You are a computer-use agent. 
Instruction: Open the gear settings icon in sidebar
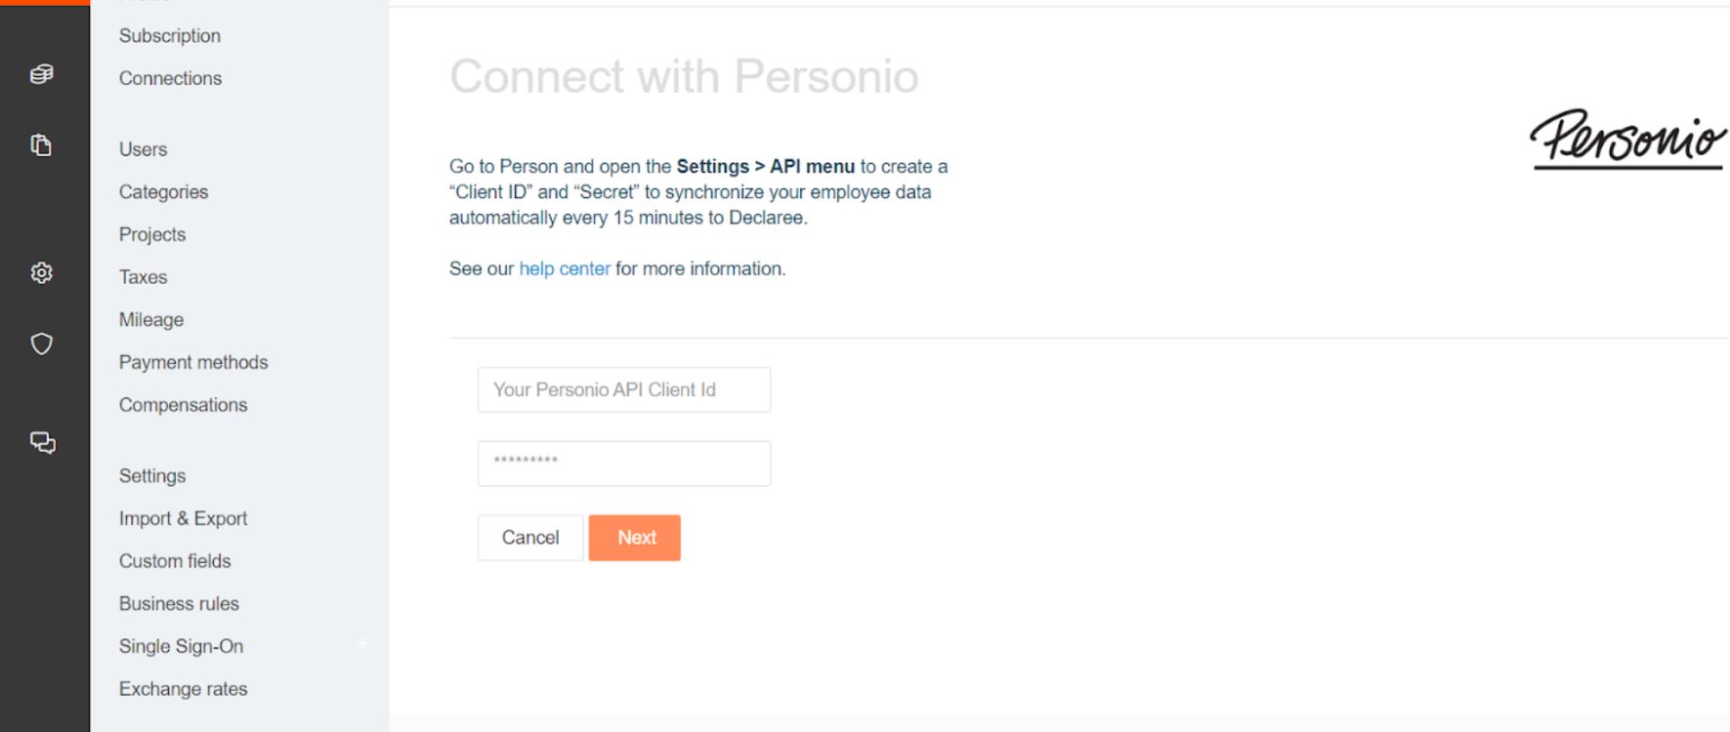pyautogui.click(x=41, y=272)
